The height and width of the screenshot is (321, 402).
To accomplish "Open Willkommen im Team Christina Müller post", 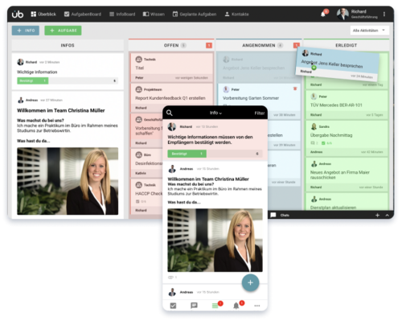I will point(61,110).
